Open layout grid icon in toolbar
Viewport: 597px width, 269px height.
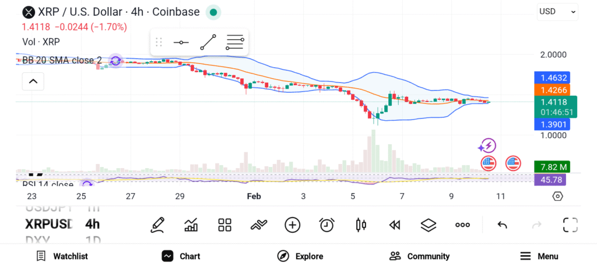(x=225, y=225)
